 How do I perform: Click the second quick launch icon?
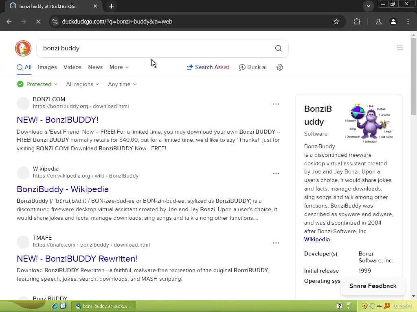click(63, 306)
